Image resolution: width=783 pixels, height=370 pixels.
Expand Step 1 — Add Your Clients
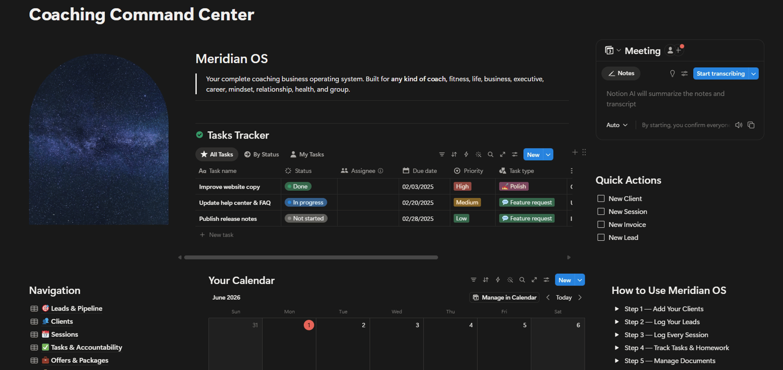coord(617,309)
